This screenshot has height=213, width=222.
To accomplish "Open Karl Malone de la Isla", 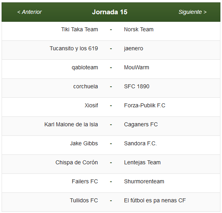I will (71, 124).
